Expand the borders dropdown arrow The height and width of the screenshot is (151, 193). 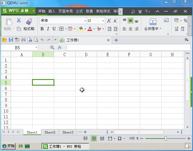(66, 29)
